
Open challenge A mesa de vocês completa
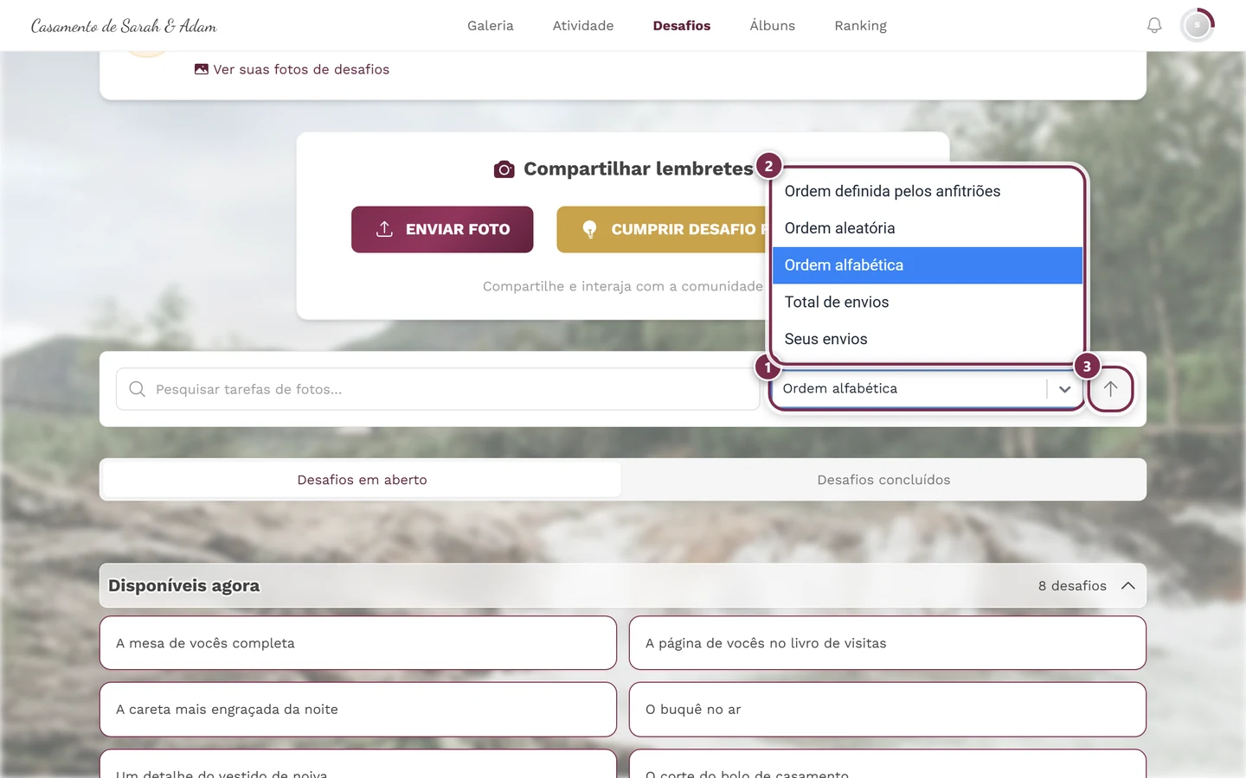click(x=358, y=643)
